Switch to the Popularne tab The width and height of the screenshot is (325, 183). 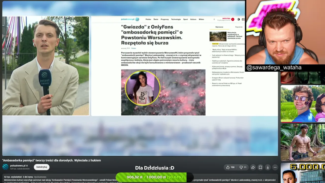click(239, 27)
